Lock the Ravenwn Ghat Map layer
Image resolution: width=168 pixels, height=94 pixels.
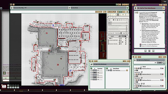[x=126, y=44]
